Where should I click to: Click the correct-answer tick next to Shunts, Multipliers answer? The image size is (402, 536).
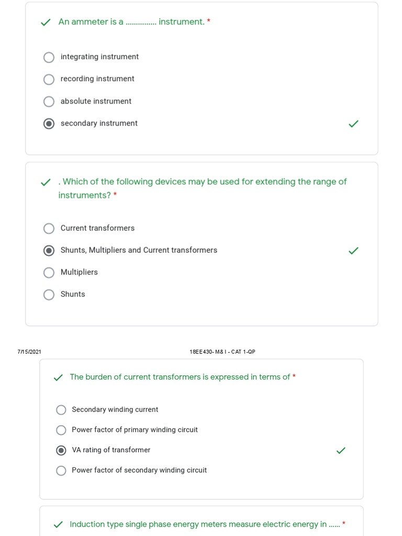tap(354, 251)
